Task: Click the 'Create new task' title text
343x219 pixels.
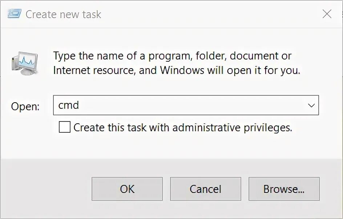Action: [x=63, y=15]
